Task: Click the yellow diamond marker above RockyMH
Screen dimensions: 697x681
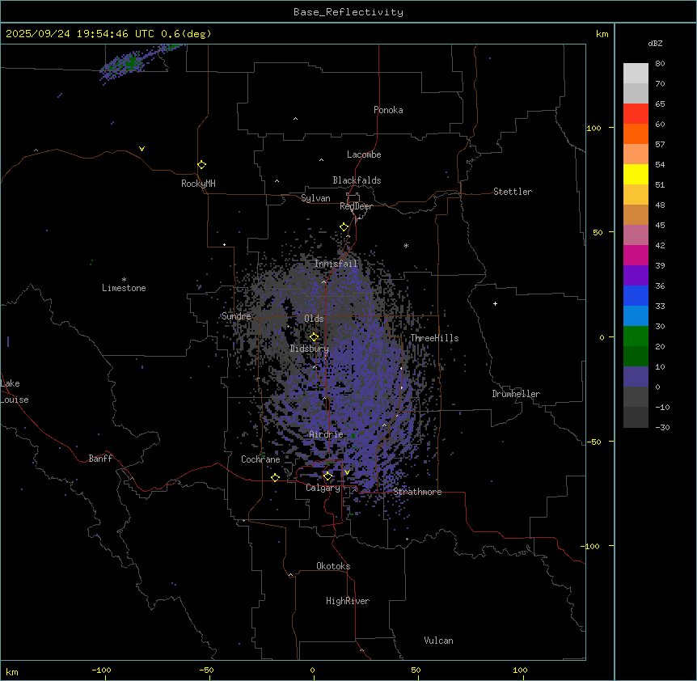Action: (201, 164)
